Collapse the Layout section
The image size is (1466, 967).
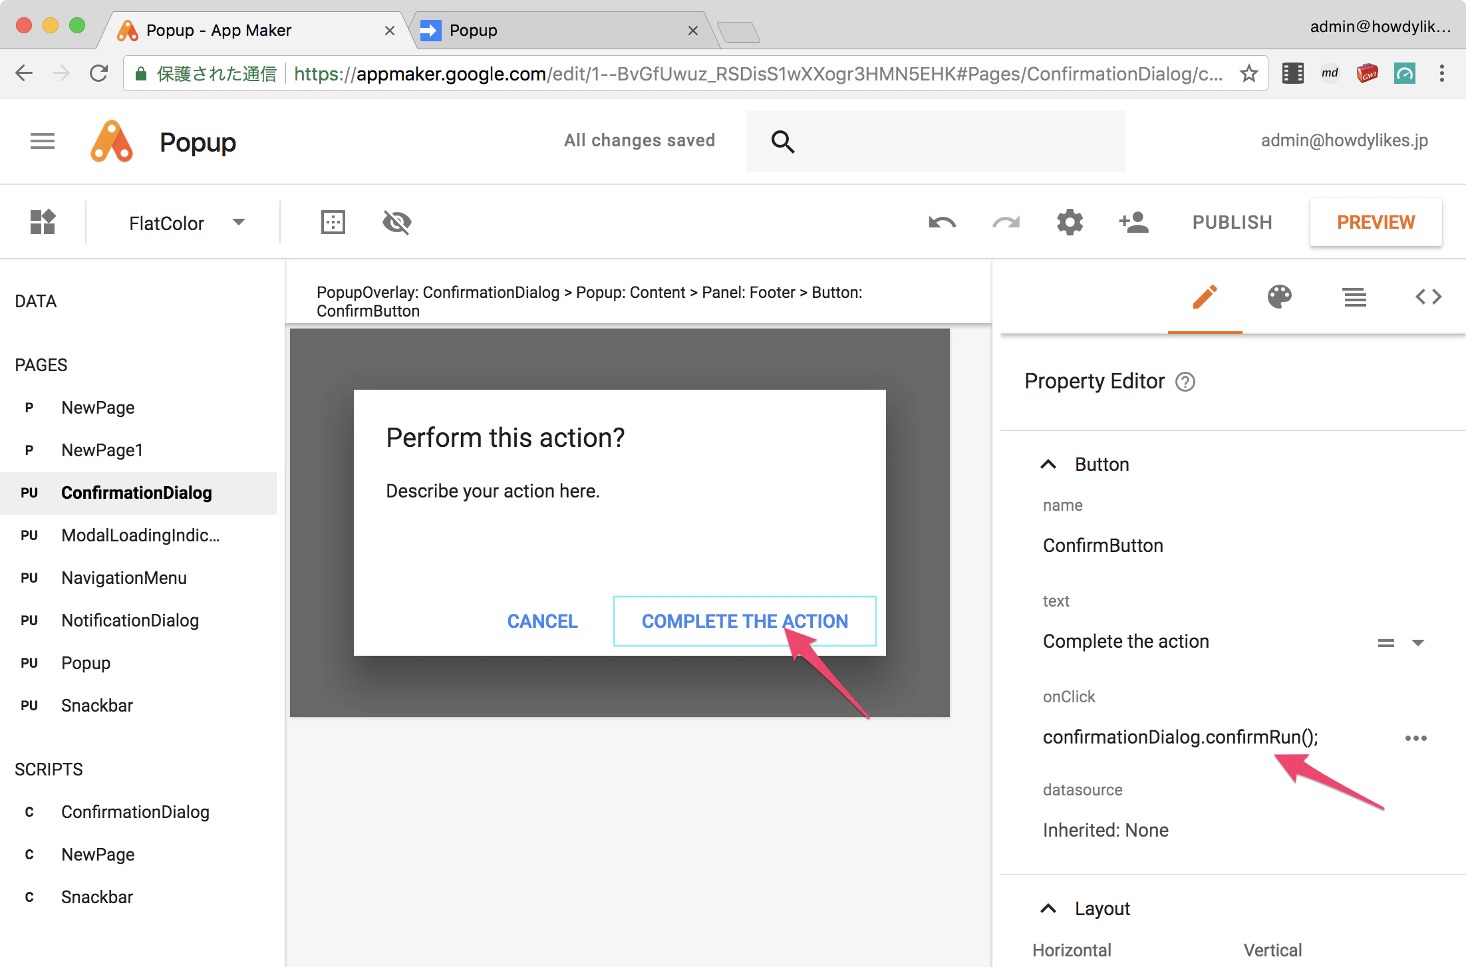click(x=1048, y=908)
